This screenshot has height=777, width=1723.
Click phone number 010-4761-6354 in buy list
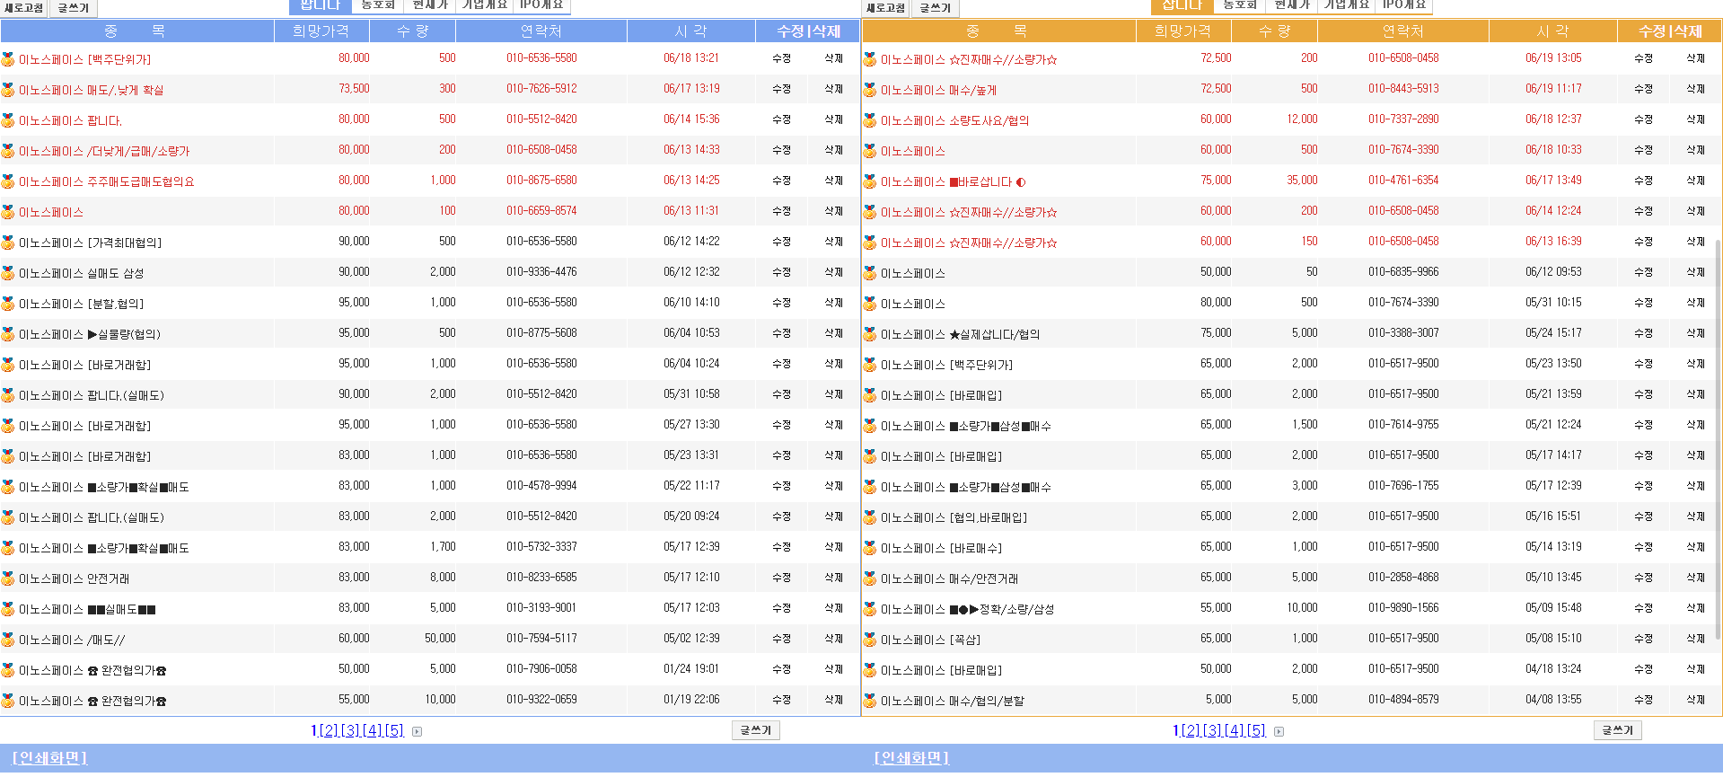click(1403, 181)
